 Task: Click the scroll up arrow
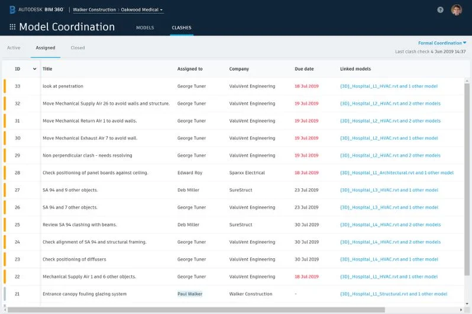point(467,81)
